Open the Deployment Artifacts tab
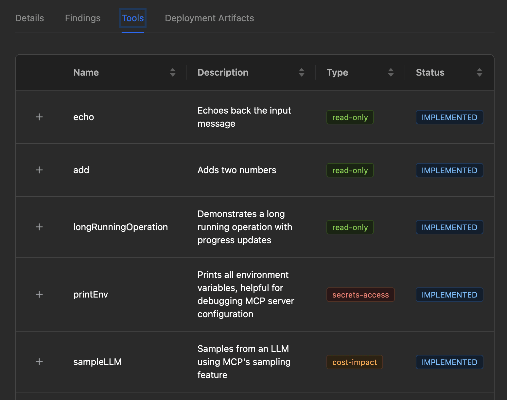Image resolution: width=507 pixels, height=400 pixels. point(209,18)
